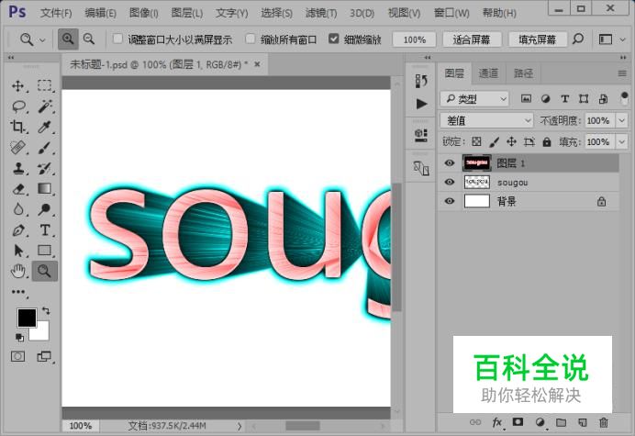Click 填充屏幕 button
The image size is (635, 436).
click(538, 39)
